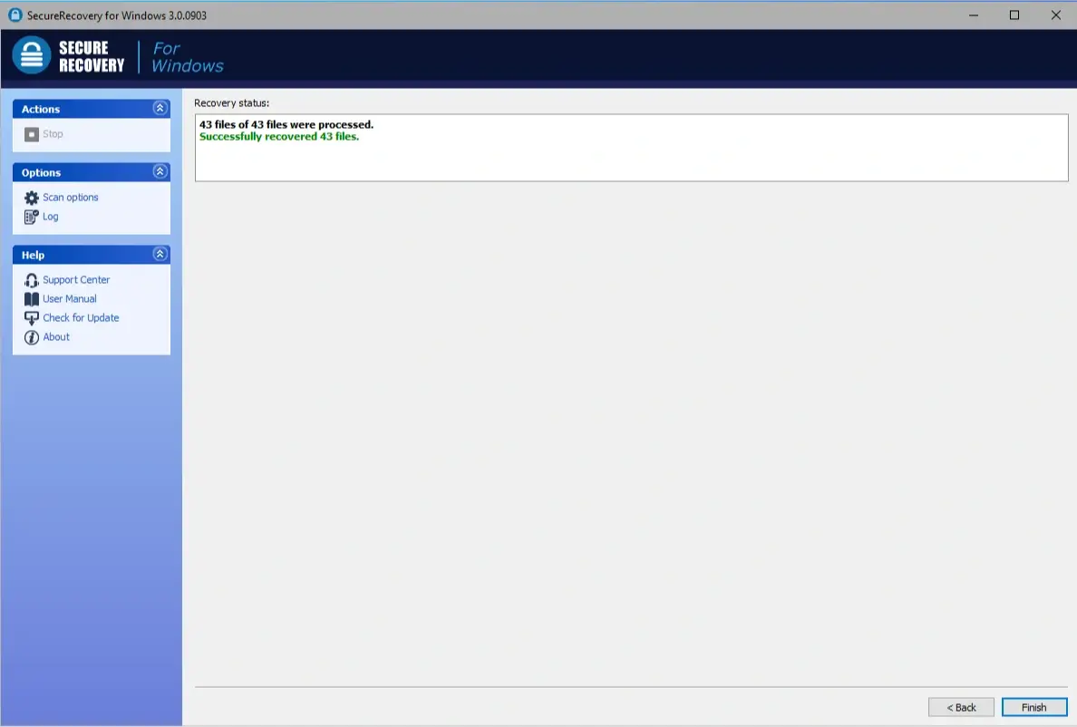Open the Support Center link

(76, 279)
